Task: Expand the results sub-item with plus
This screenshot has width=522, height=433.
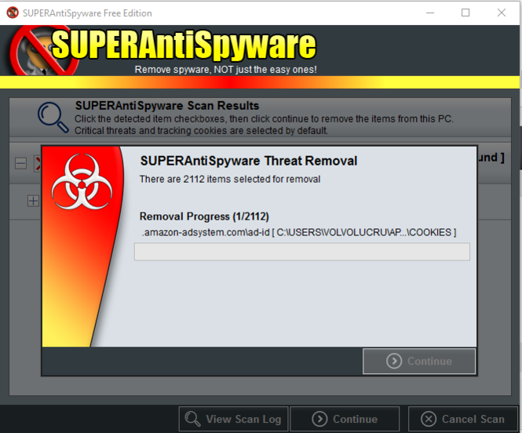Action: point(33,201)
